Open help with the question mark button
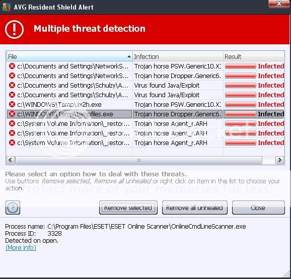The width and height of the screenshot is (291, 279). point(13,207)
